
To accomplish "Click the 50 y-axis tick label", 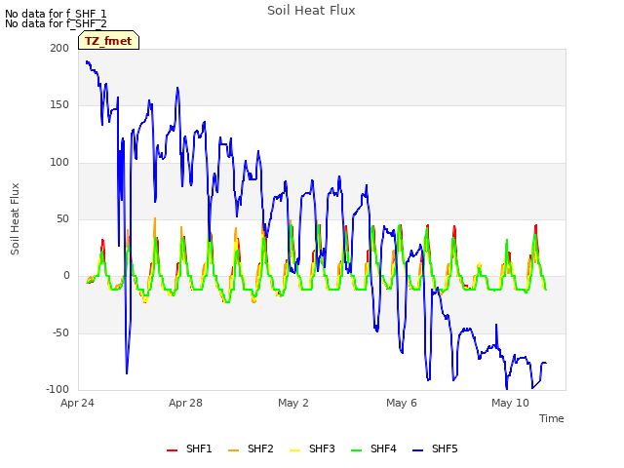I will tap(62, 218).
